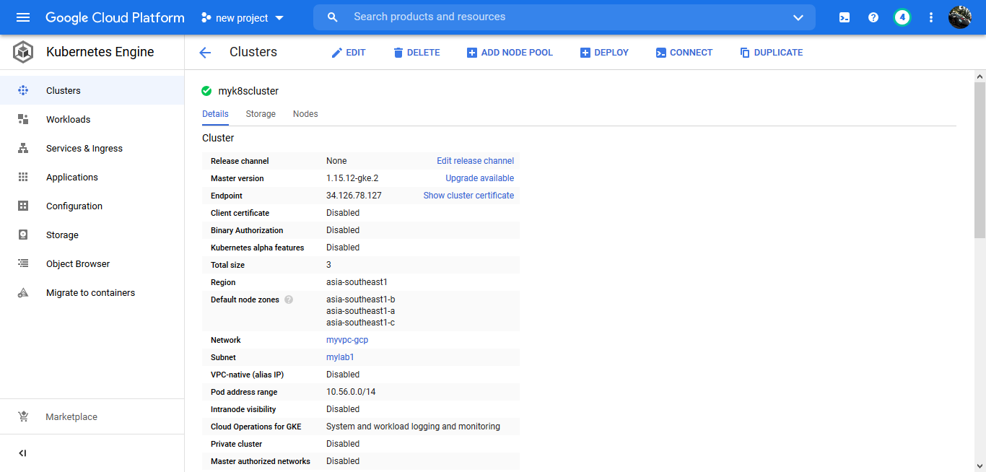Click the Workloads sidebar icon
Screen dimensions: 986x472
coord(23,119)
